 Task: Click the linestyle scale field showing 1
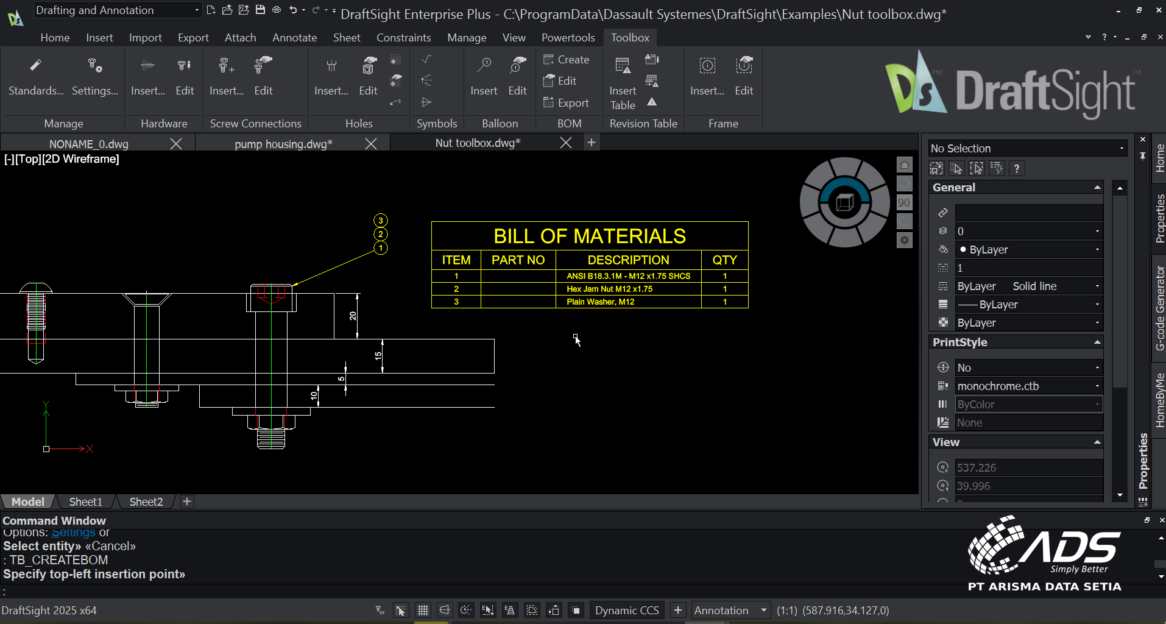(x=1029, y=268)
